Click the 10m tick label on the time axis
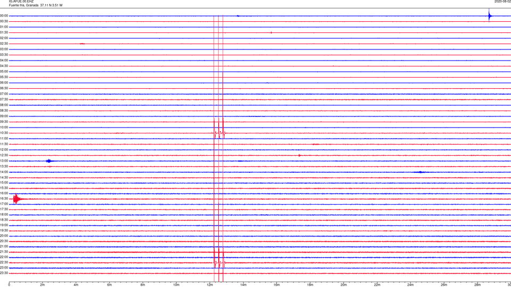This screenshot has height=287, width=511. [176, 285]
